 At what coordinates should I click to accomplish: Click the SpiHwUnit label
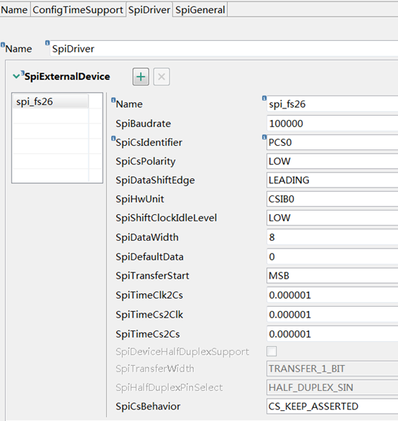139,199
